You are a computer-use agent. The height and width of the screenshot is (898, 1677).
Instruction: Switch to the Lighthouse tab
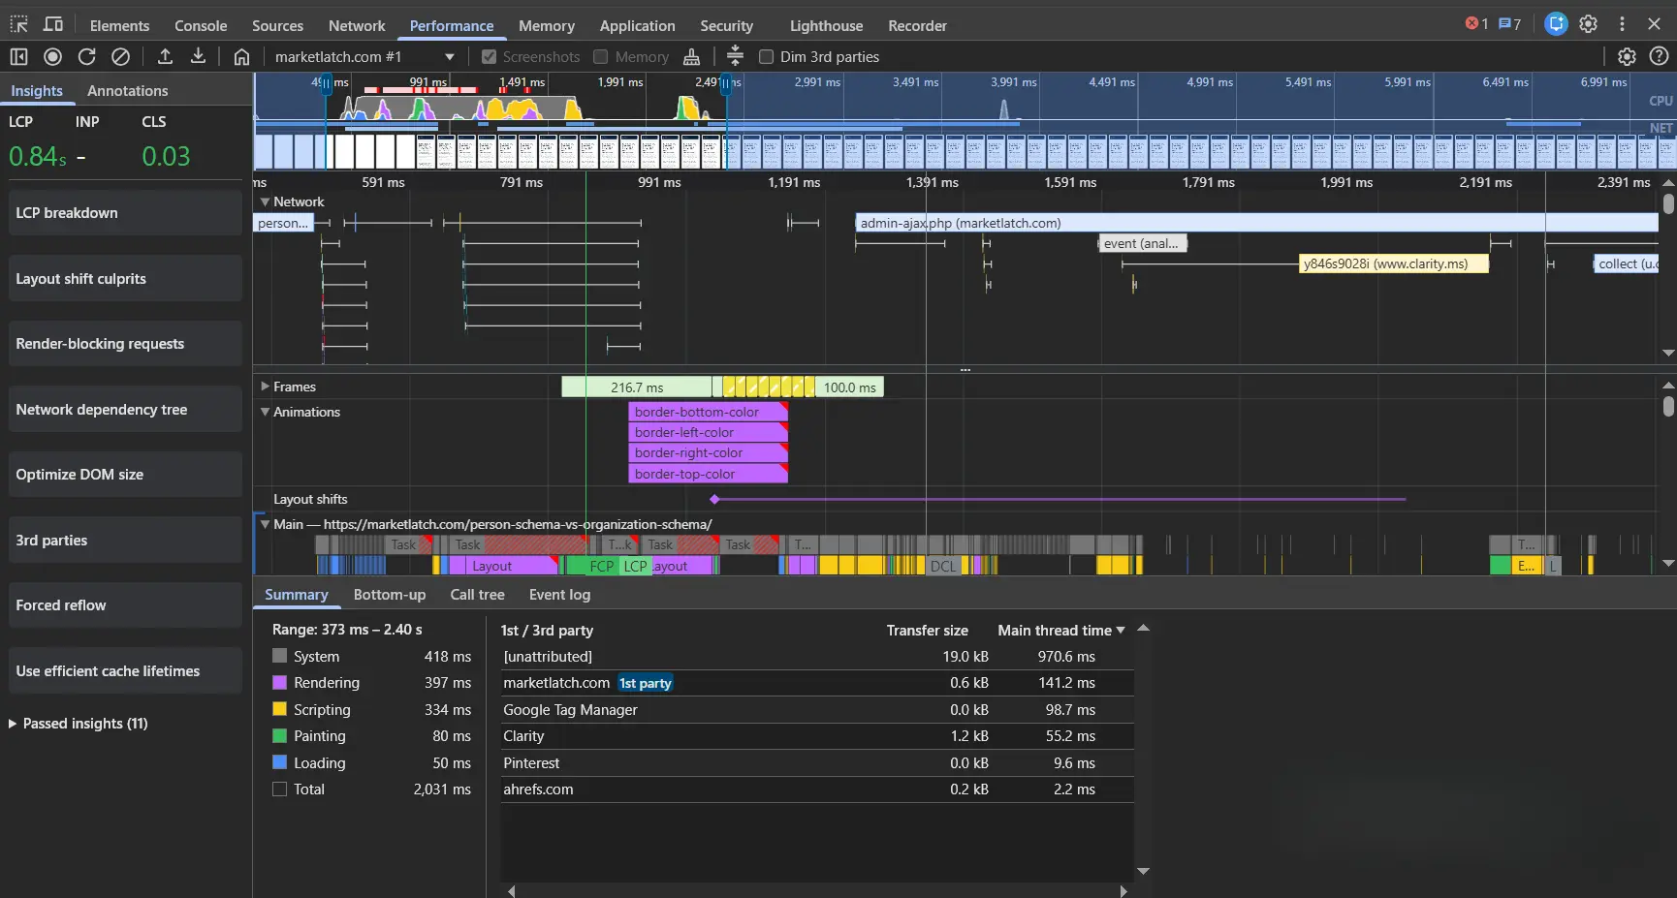pyautogui.click(x=826, y=26)
